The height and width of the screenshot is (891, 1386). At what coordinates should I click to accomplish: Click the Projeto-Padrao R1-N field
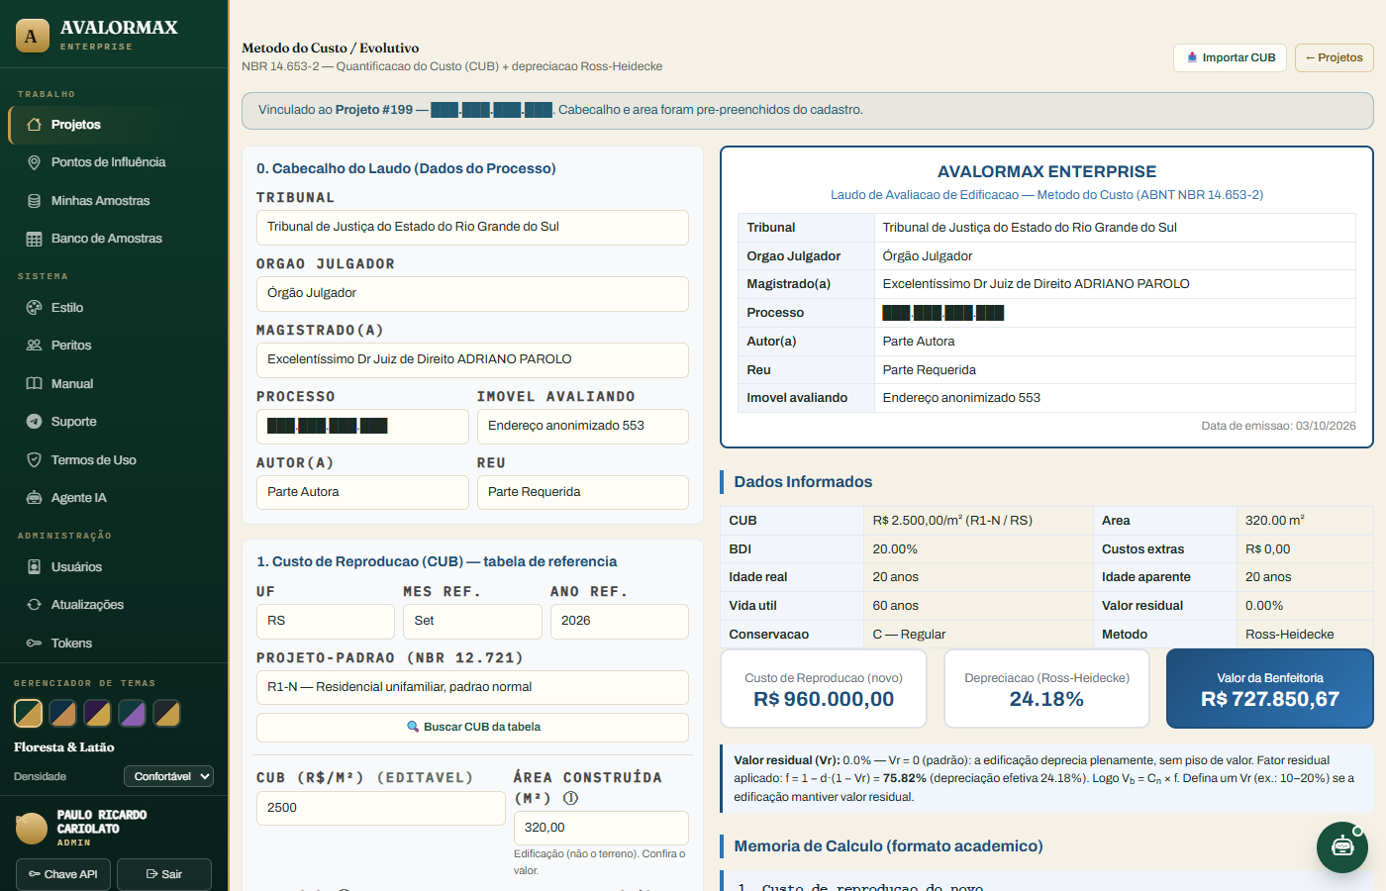point(472,687)
